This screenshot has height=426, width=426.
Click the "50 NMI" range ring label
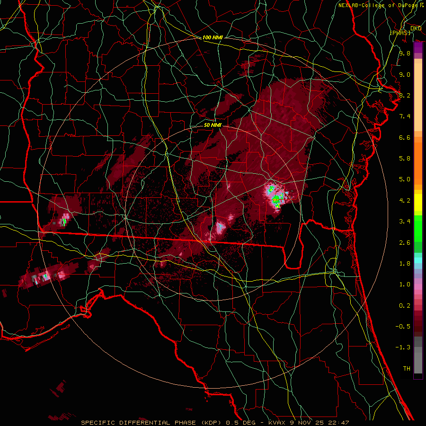click(x=213, y=125)
